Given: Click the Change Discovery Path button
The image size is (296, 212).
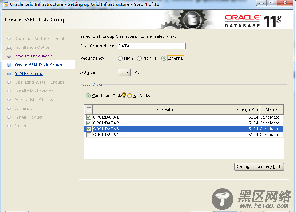Looking at the screenshot, I should 259,167.
